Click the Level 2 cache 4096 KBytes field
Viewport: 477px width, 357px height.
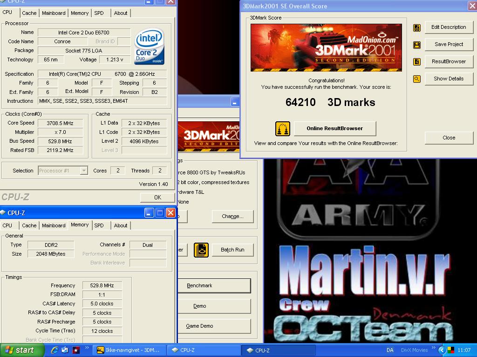tap(144, 141)
